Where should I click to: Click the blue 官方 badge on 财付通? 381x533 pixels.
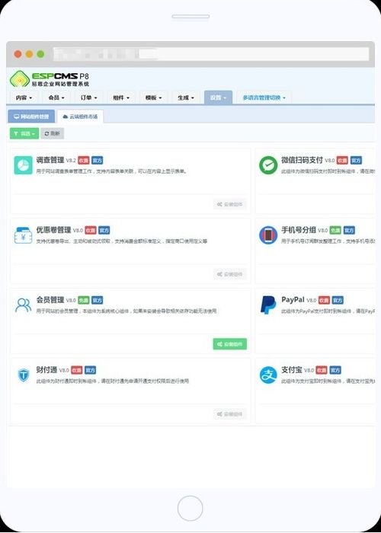point(91,370)
